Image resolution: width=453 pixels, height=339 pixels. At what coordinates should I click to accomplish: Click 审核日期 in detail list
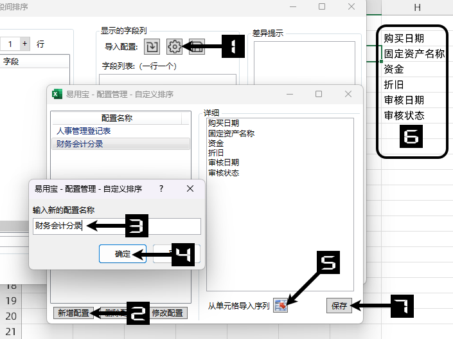[x=224, y=163]
